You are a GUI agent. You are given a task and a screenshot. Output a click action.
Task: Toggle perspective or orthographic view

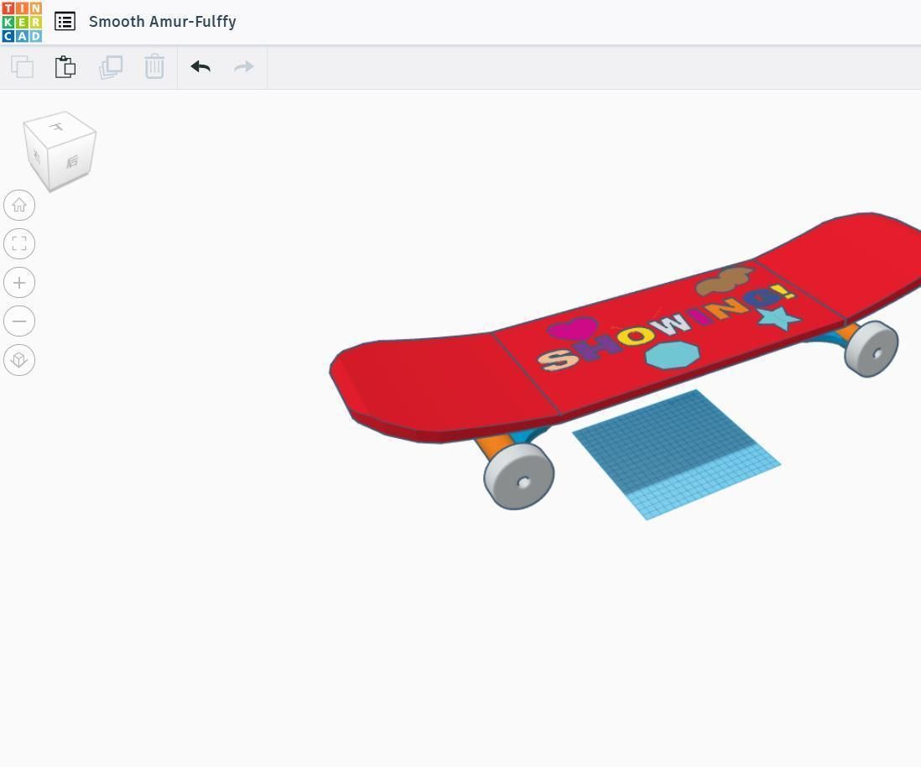tap(19, 360)
